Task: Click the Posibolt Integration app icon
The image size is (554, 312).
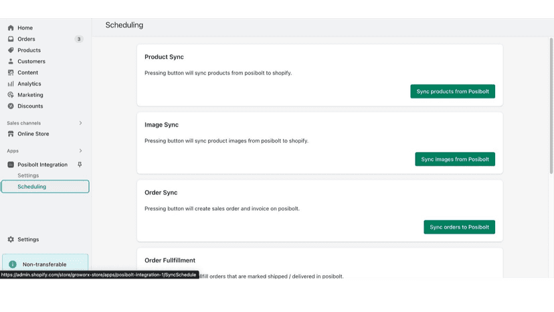Action: (11, 165)
